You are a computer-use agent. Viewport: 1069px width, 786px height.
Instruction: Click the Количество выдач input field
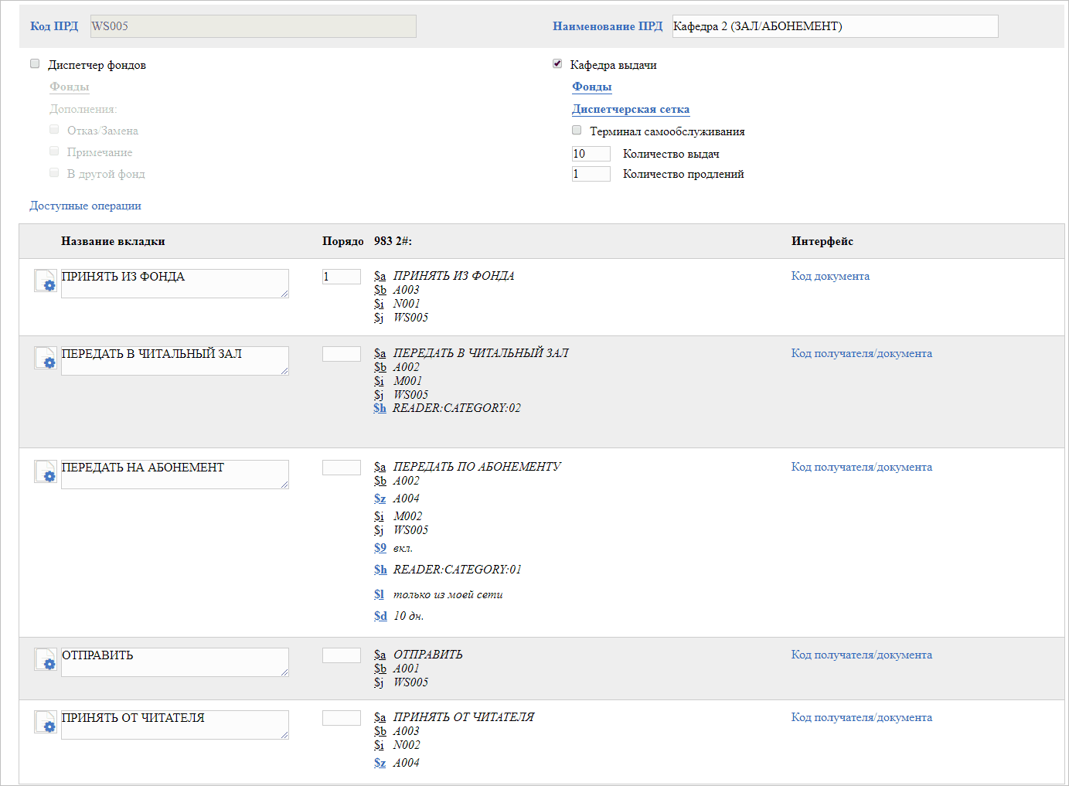pos(591,154)
